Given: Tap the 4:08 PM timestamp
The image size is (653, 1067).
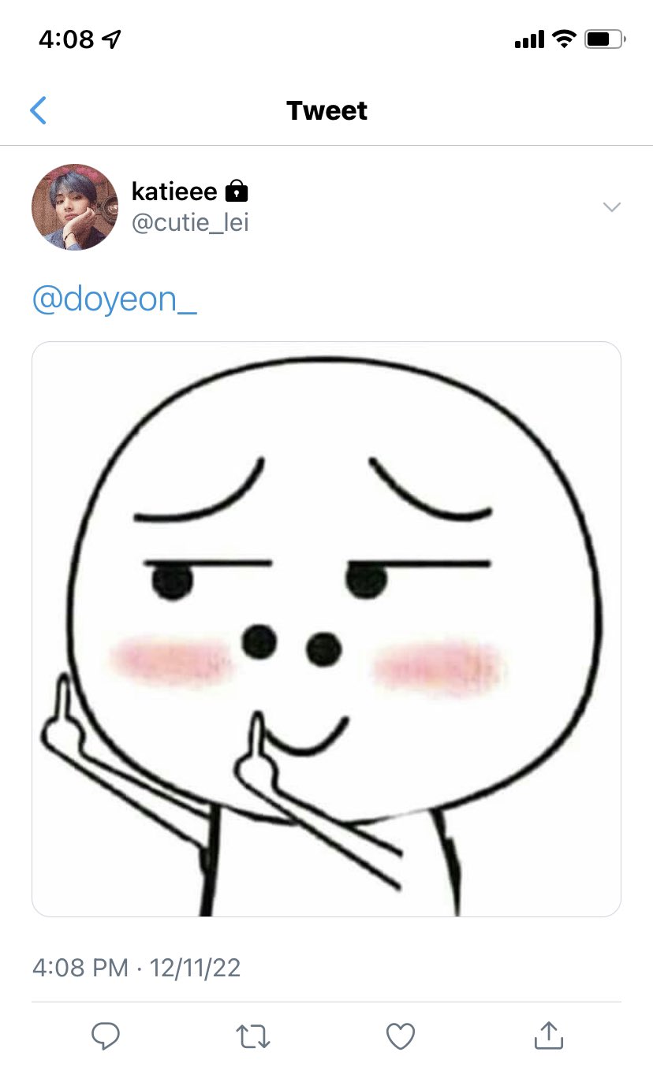Looking at the screenshot, I should [x=80, y=967].
